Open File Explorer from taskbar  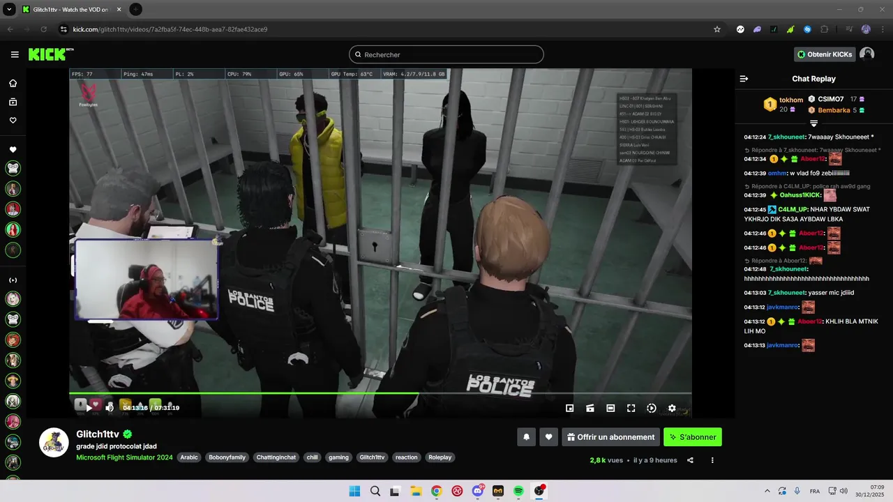(416, 491)
